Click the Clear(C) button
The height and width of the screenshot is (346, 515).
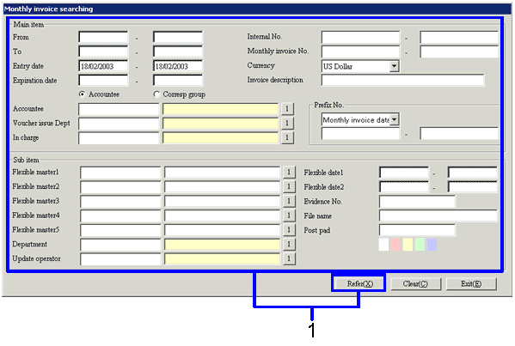pos(415,283)
